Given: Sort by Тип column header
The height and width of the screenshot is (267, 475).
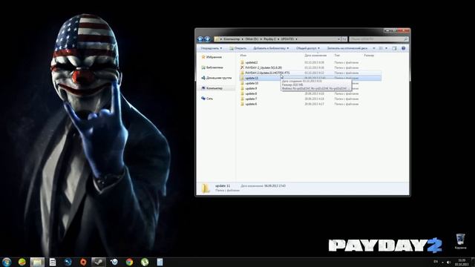Looking at the screenshot, I should point(337,56).
